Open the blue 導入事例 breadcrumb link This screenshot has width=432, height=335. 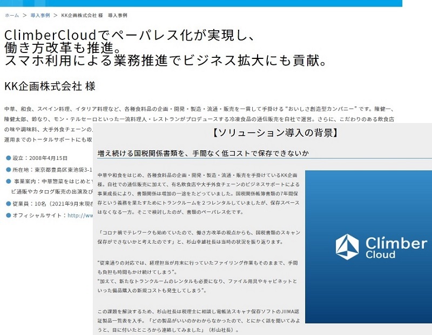coord(40,16)
